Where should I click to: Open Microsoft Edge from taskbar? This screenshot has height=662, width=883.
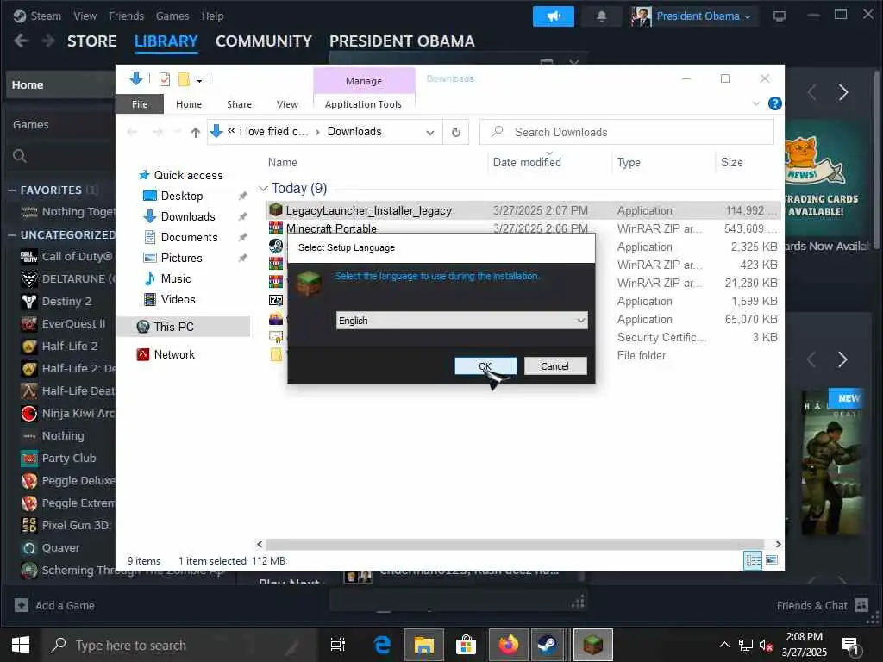point(382,645)
